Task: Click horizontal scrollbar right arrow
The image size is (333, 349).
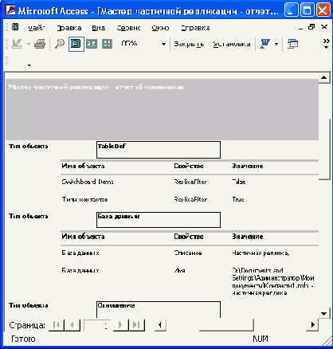Action: [312, 325]
